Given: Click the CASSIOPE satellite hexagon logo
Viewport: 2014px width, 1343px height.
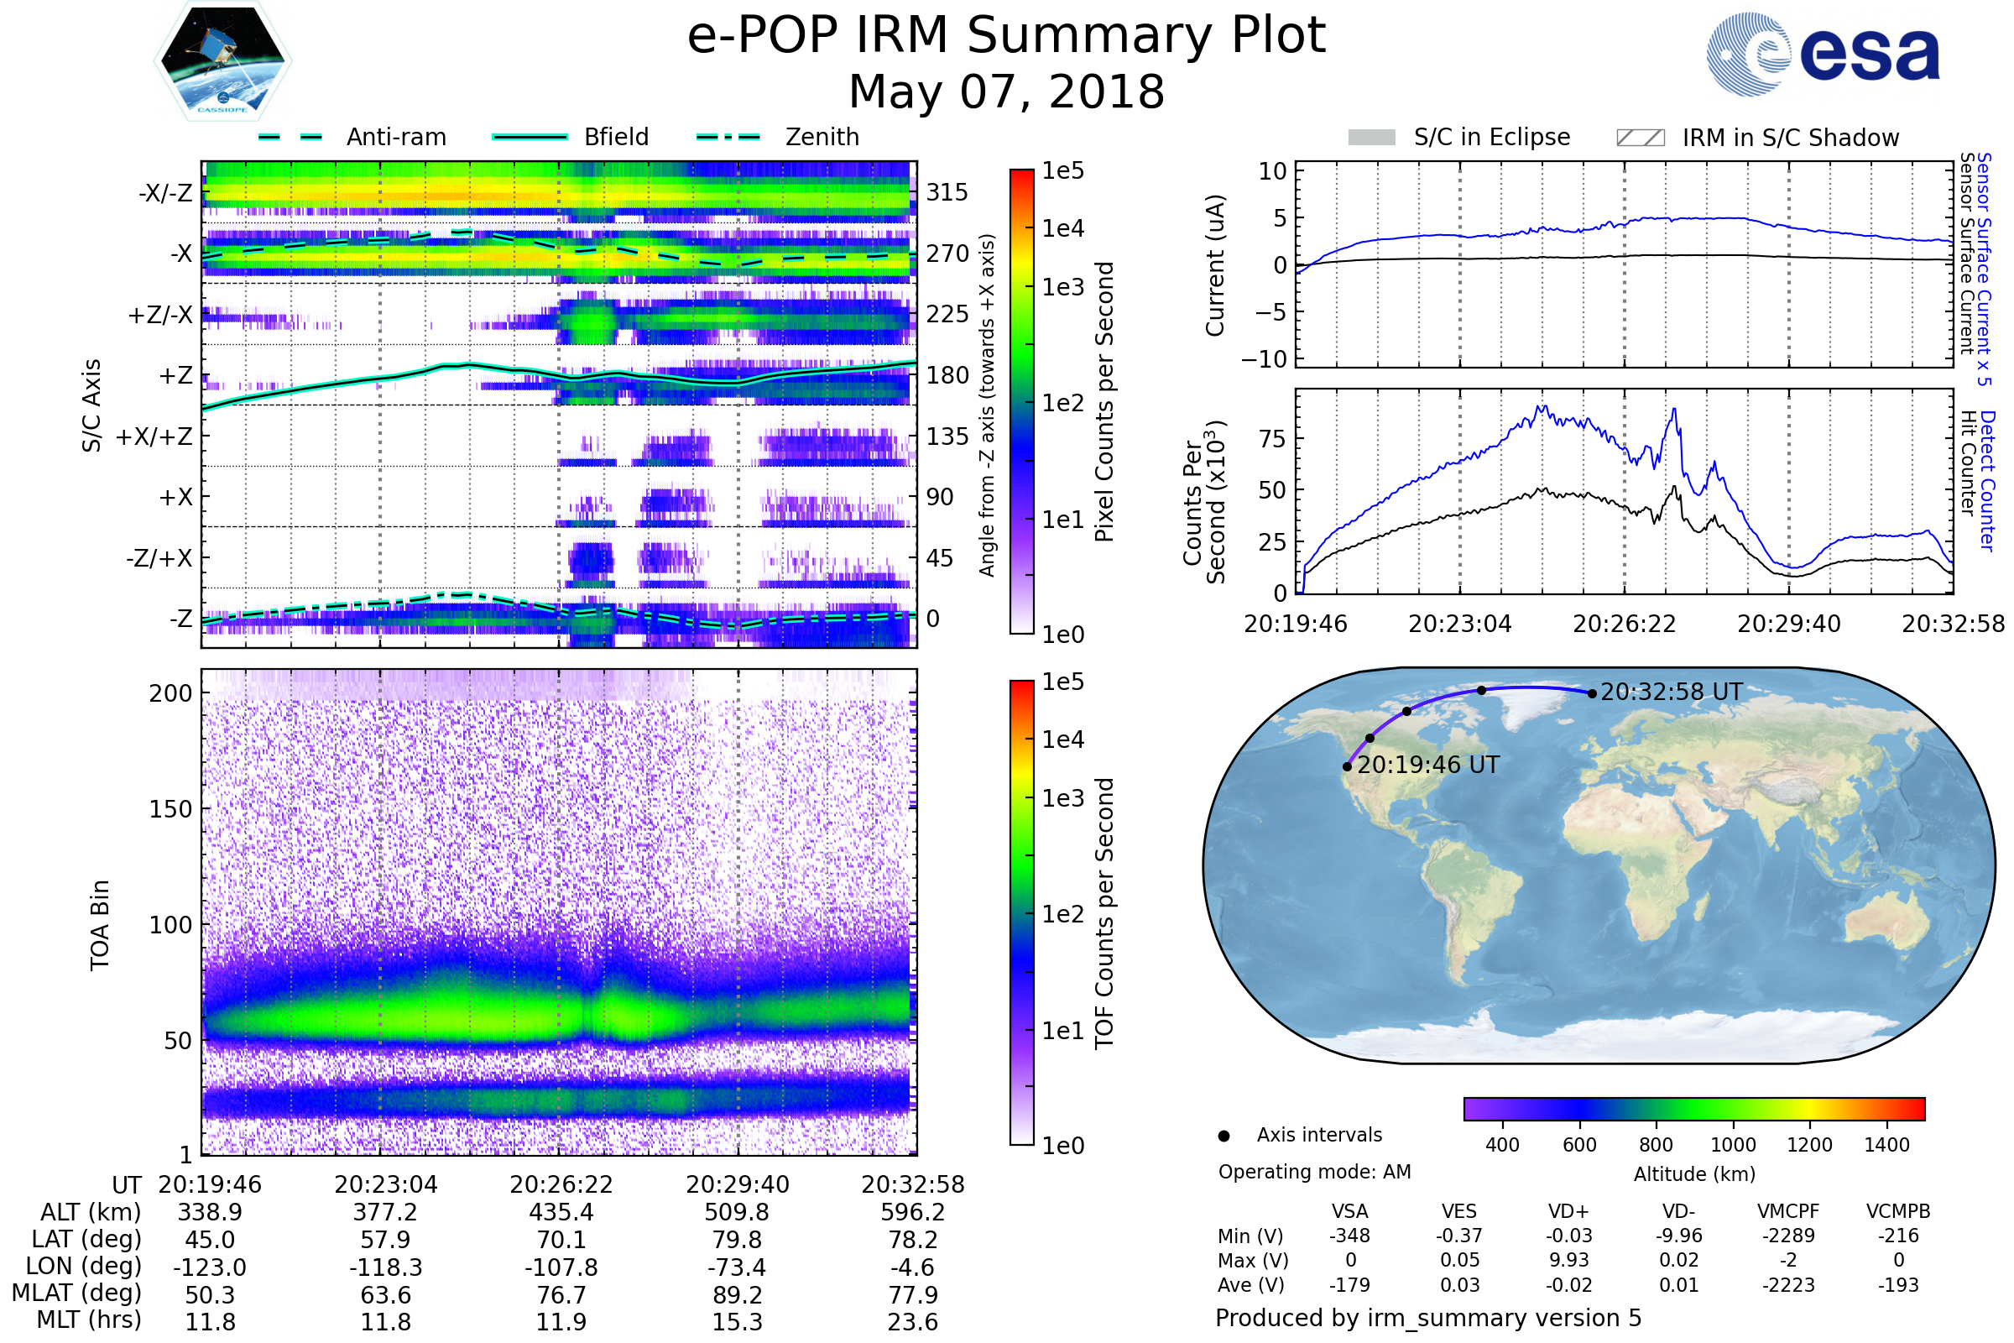Looking at the screenshot, I should pyautogui.click(x=222, y=61).
